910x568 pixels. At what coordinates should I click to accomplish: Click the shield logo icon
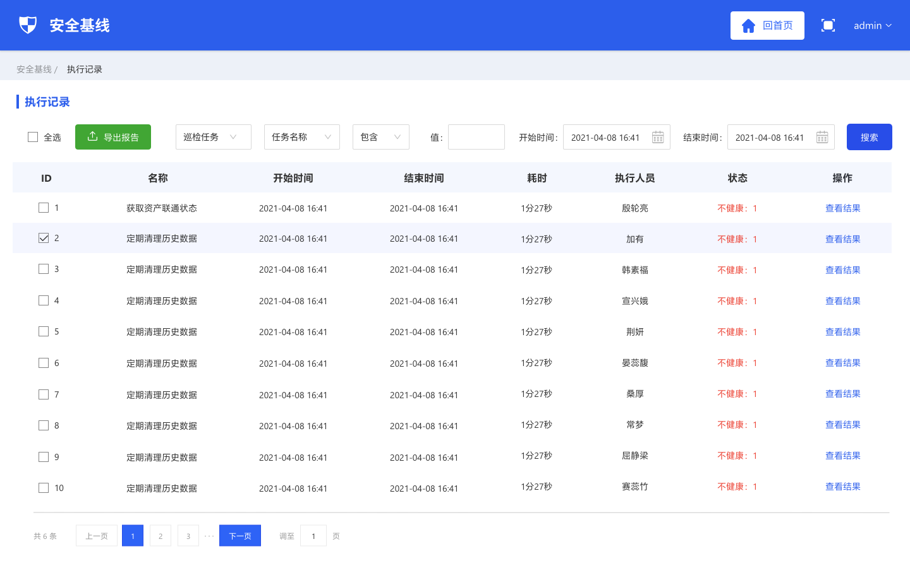[28, 25]
